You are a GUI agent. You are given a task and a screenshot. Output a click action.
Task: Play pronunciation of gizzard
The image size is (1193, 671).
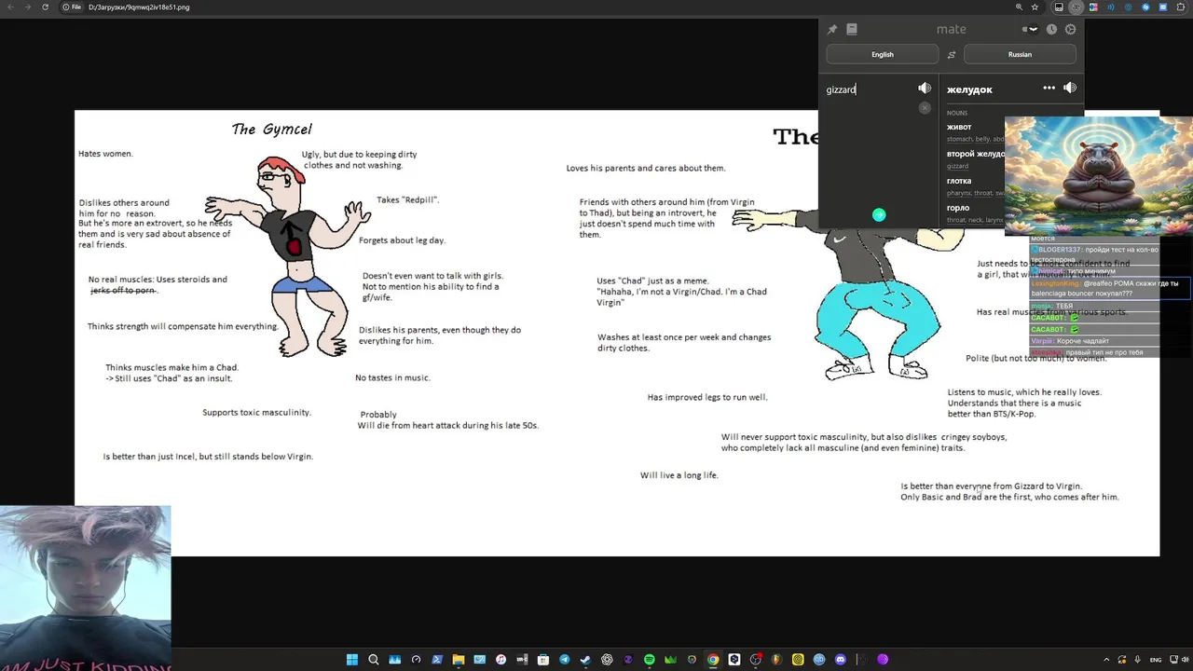[925, 89]
